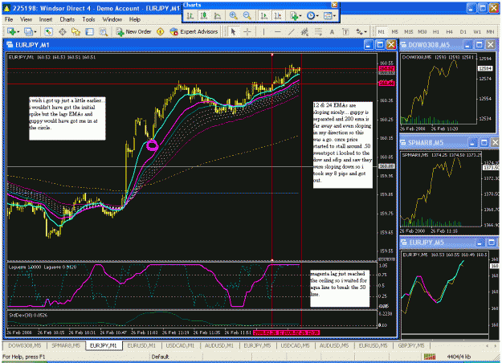Open the Insert menu
The height and width of the screenshot is (363, 502).
tap(46, 19)
